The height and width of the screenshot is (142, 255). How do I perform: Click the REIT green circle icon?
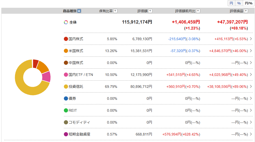(x=66, y=110)
